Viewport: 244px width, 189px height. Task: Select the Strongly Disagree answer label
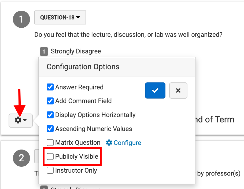point(76,51)
